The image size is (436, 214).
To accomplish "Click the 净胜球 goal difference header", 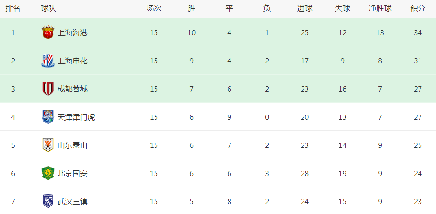I will pyautogui.click(x=380, y=8).
